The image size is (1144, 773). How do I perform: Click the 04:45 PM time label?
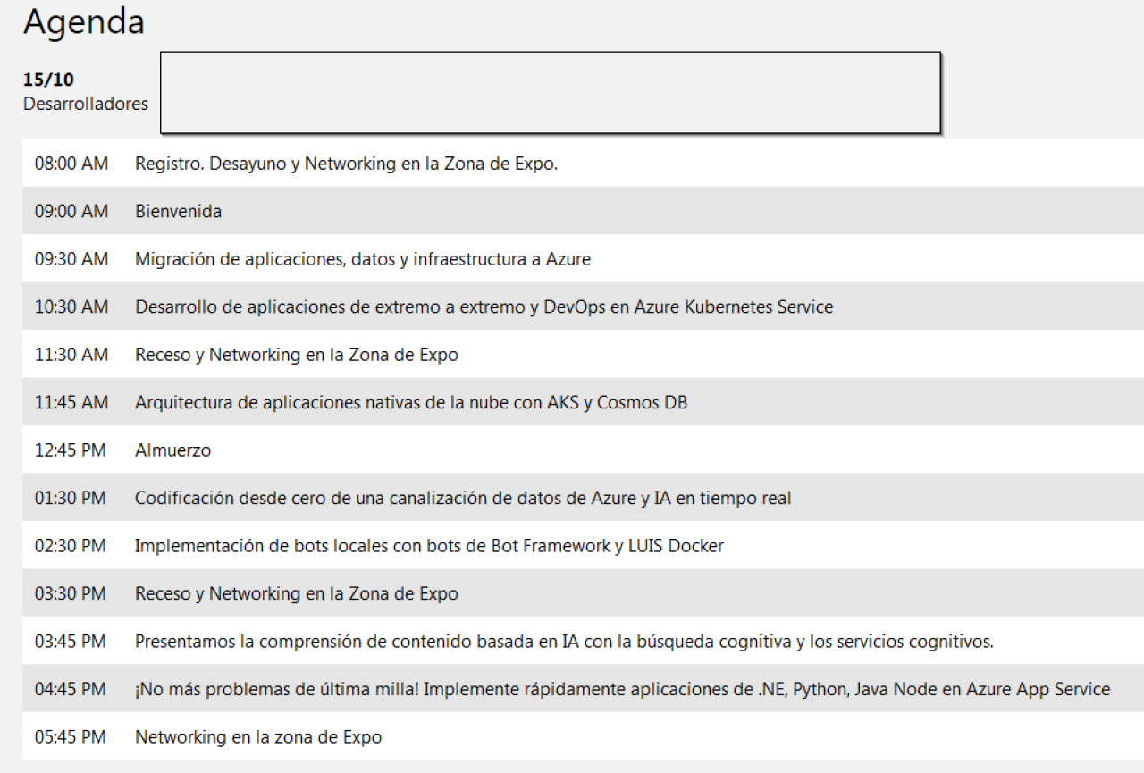(71, 689)
